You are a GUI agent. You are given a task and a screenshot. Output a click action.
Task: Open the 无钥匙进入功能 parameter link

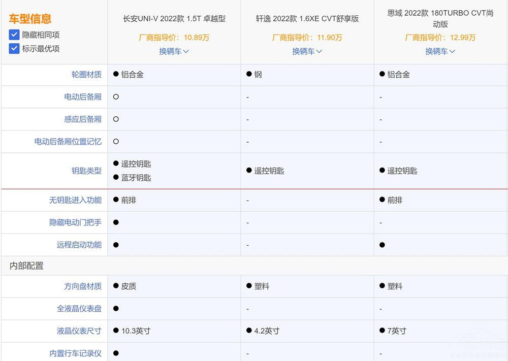tap(75, 200)
